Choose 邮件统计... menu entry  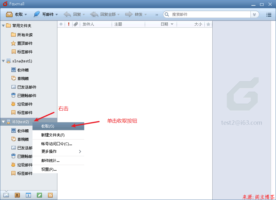pyautogui.click(x=58, y=160)
